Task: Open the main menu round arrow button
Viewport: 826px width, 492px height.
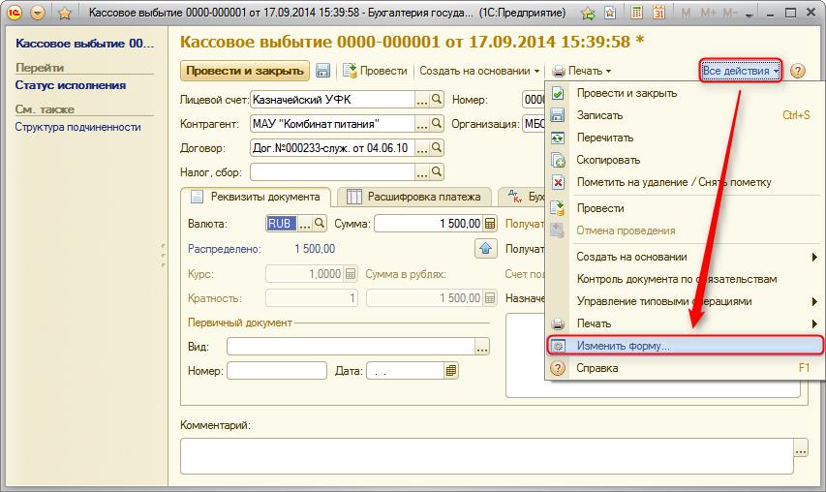Action: (x=38, y=13)
